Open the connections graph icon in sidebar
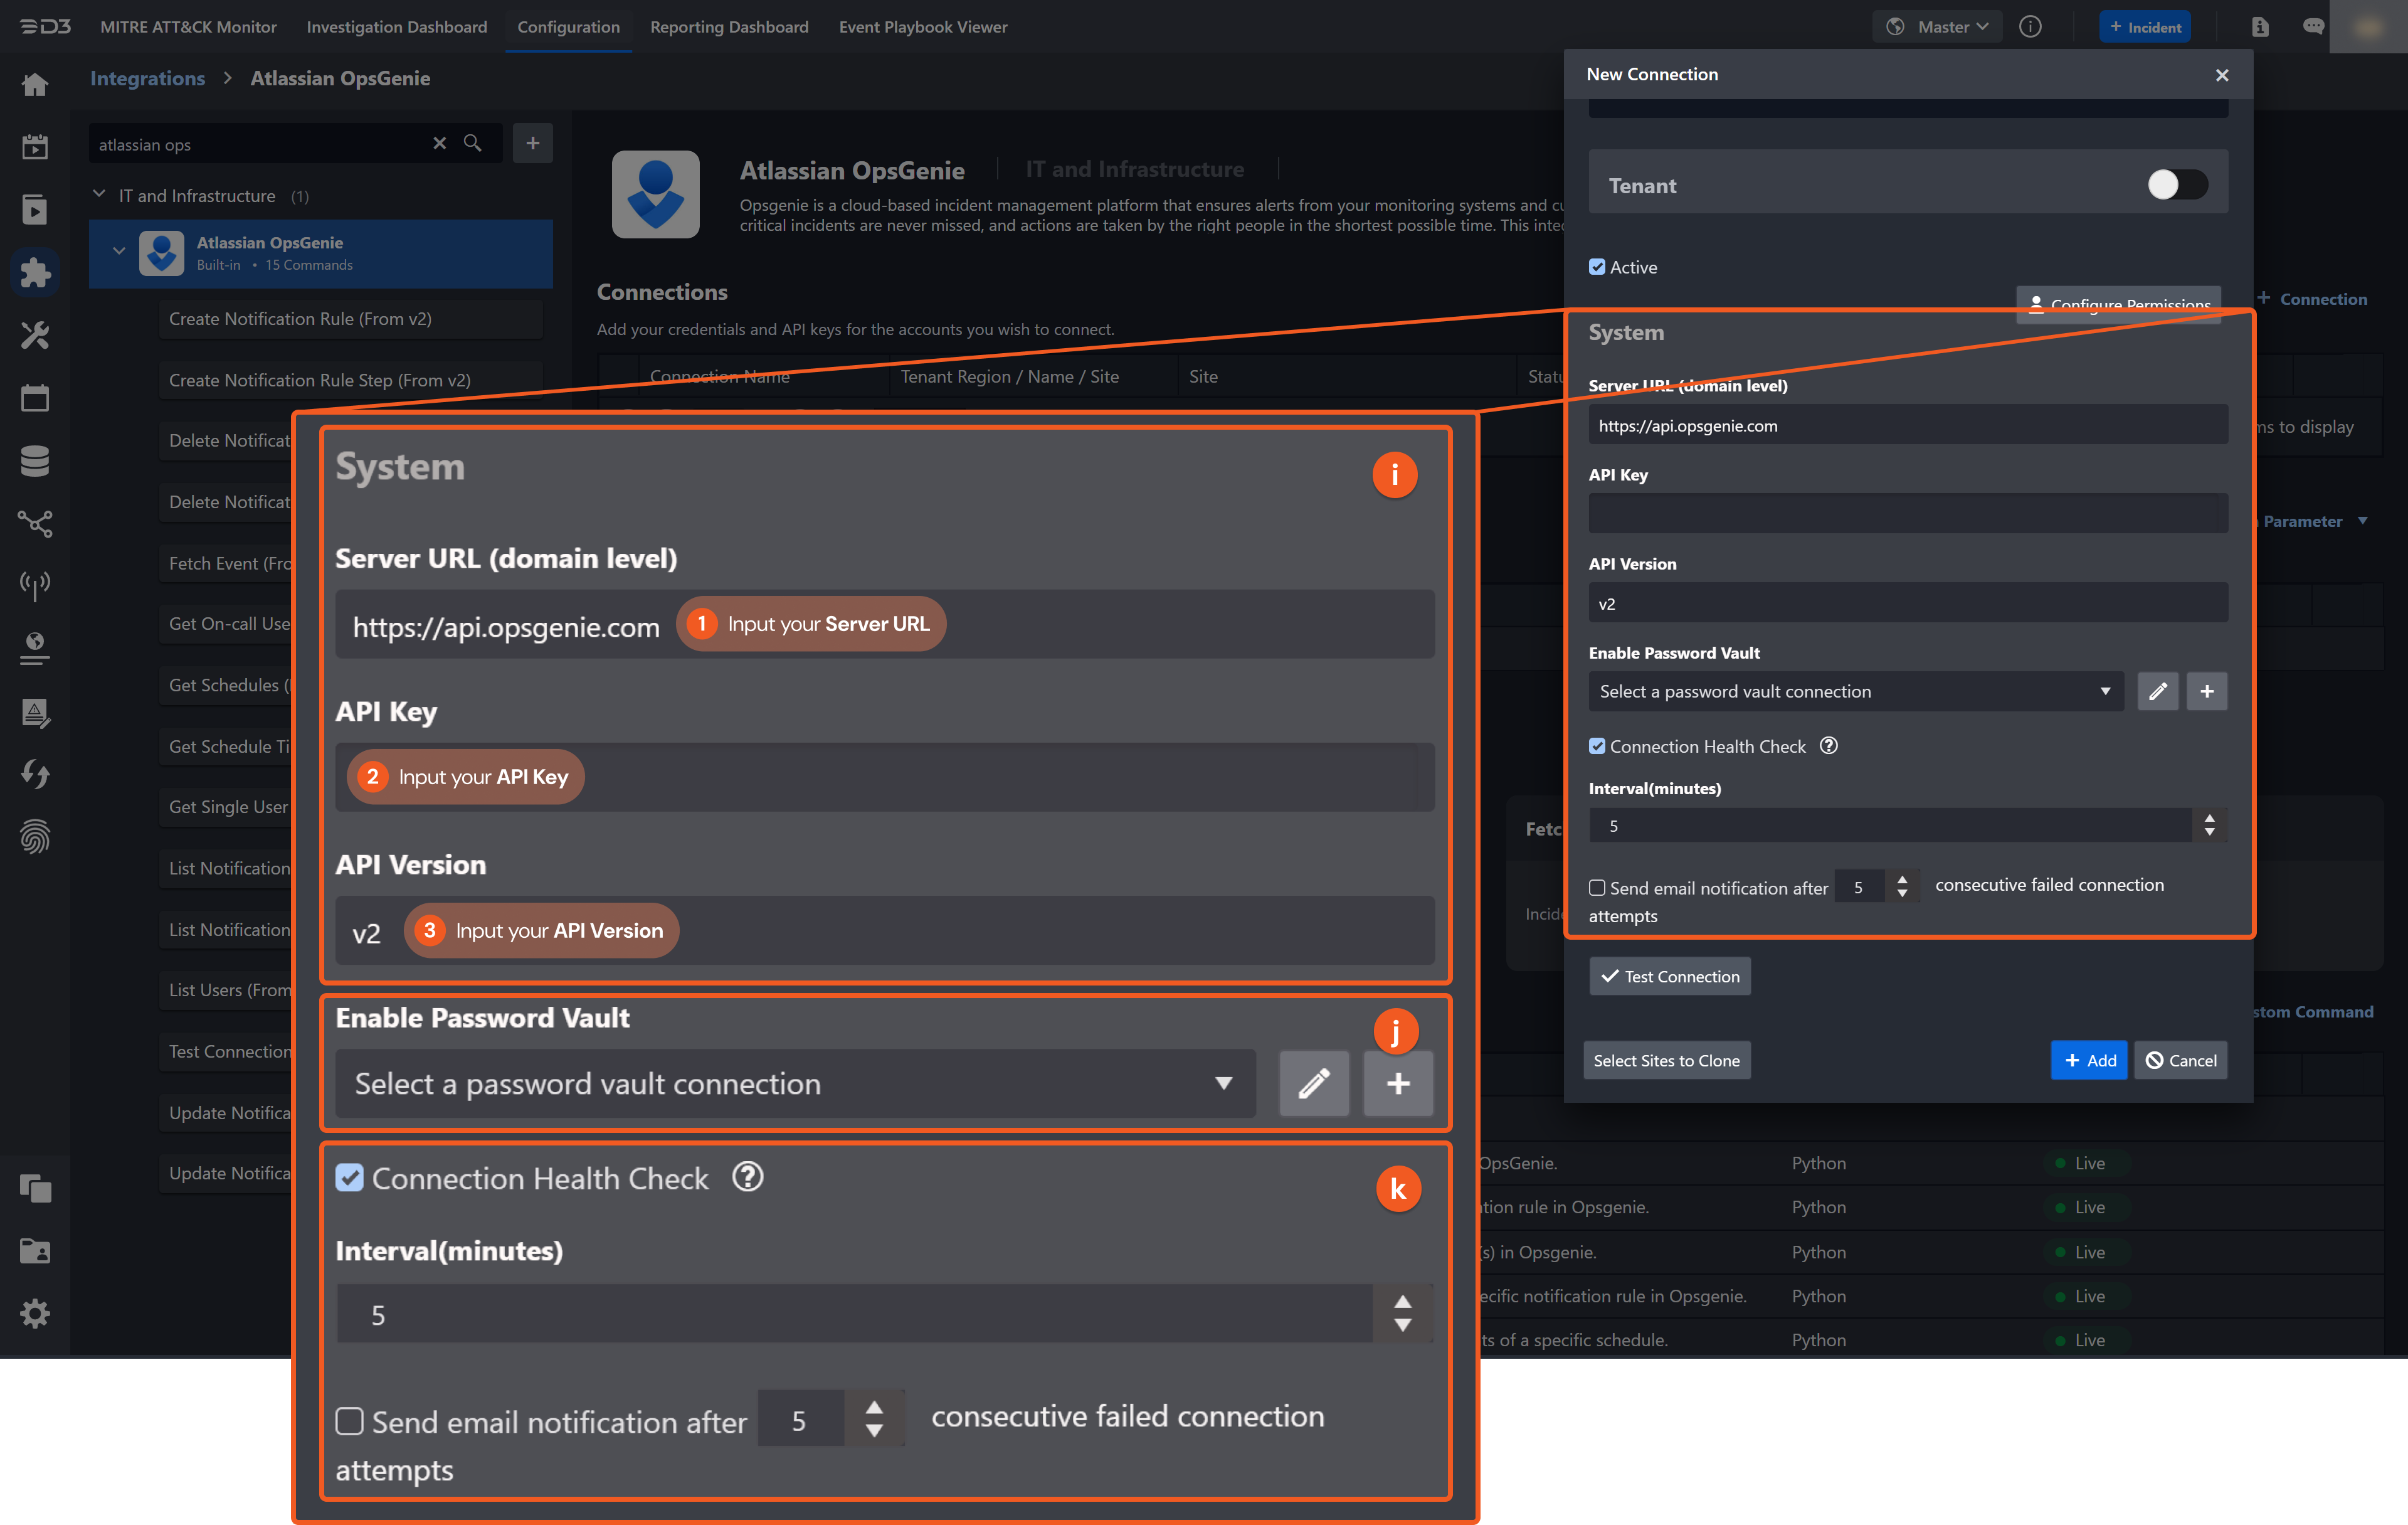Image resolution: width=2408 pixels, height=1525 pixels. pos(35,523)
